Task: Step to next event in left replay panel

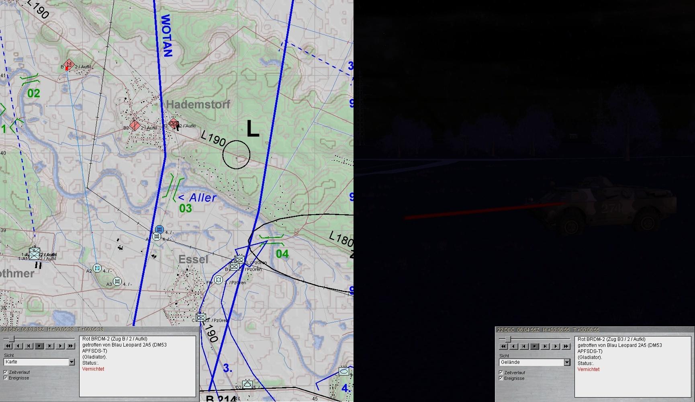Action: point(50,346)
